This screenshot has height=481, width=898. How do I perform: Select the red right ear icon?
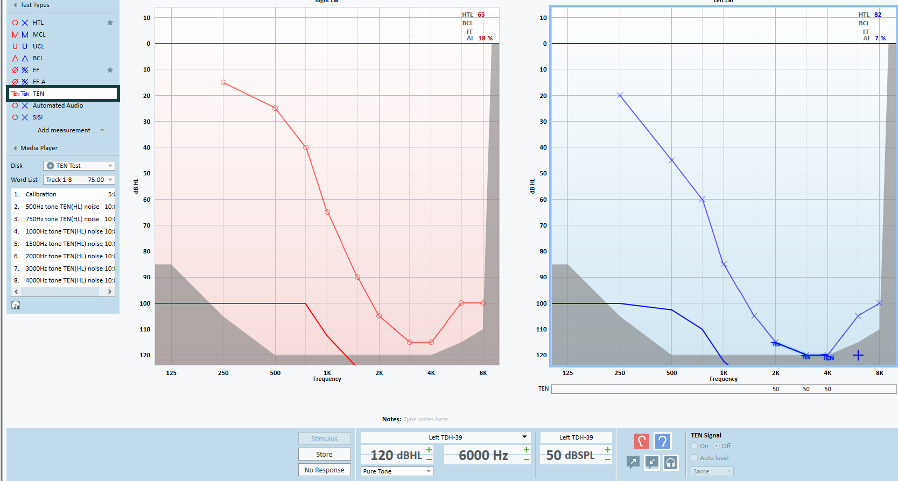click(642, 442)
